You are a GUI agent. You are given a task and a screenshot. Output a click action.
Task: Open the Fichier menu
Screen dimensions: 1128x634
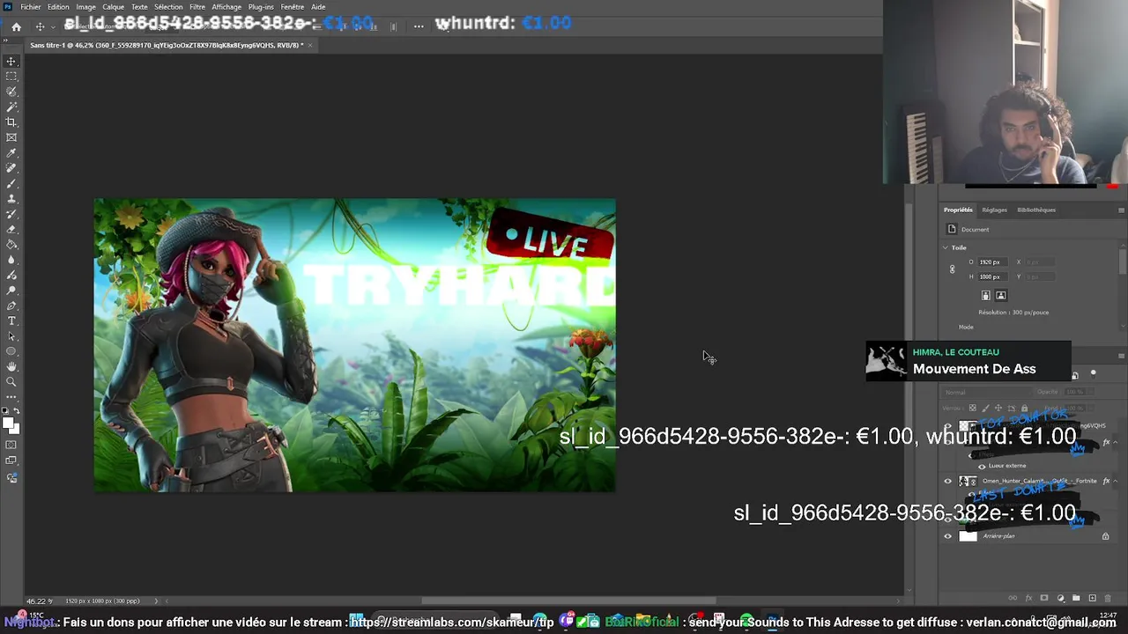[31, 7]
